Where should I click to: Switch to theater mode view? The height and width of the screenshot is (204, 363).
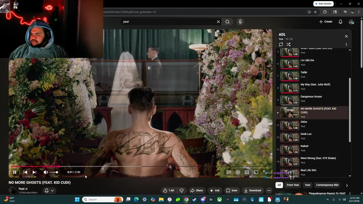click(x=247, y=172)
